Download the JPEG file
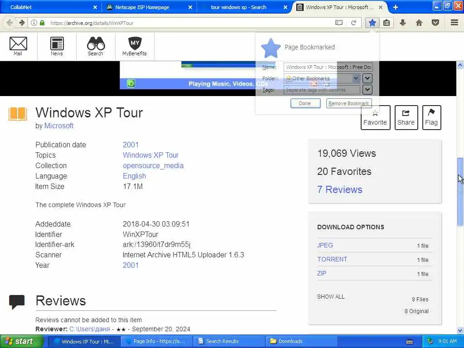Screen dimensions: 464x348 click(x=325, y=245)
